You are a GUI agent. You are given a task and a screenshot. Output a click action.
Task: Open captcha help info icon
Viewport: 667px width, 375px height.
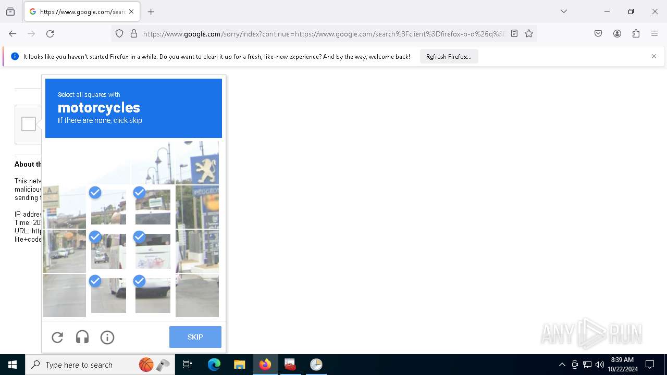pyautogui.click(x=107, y=337)
